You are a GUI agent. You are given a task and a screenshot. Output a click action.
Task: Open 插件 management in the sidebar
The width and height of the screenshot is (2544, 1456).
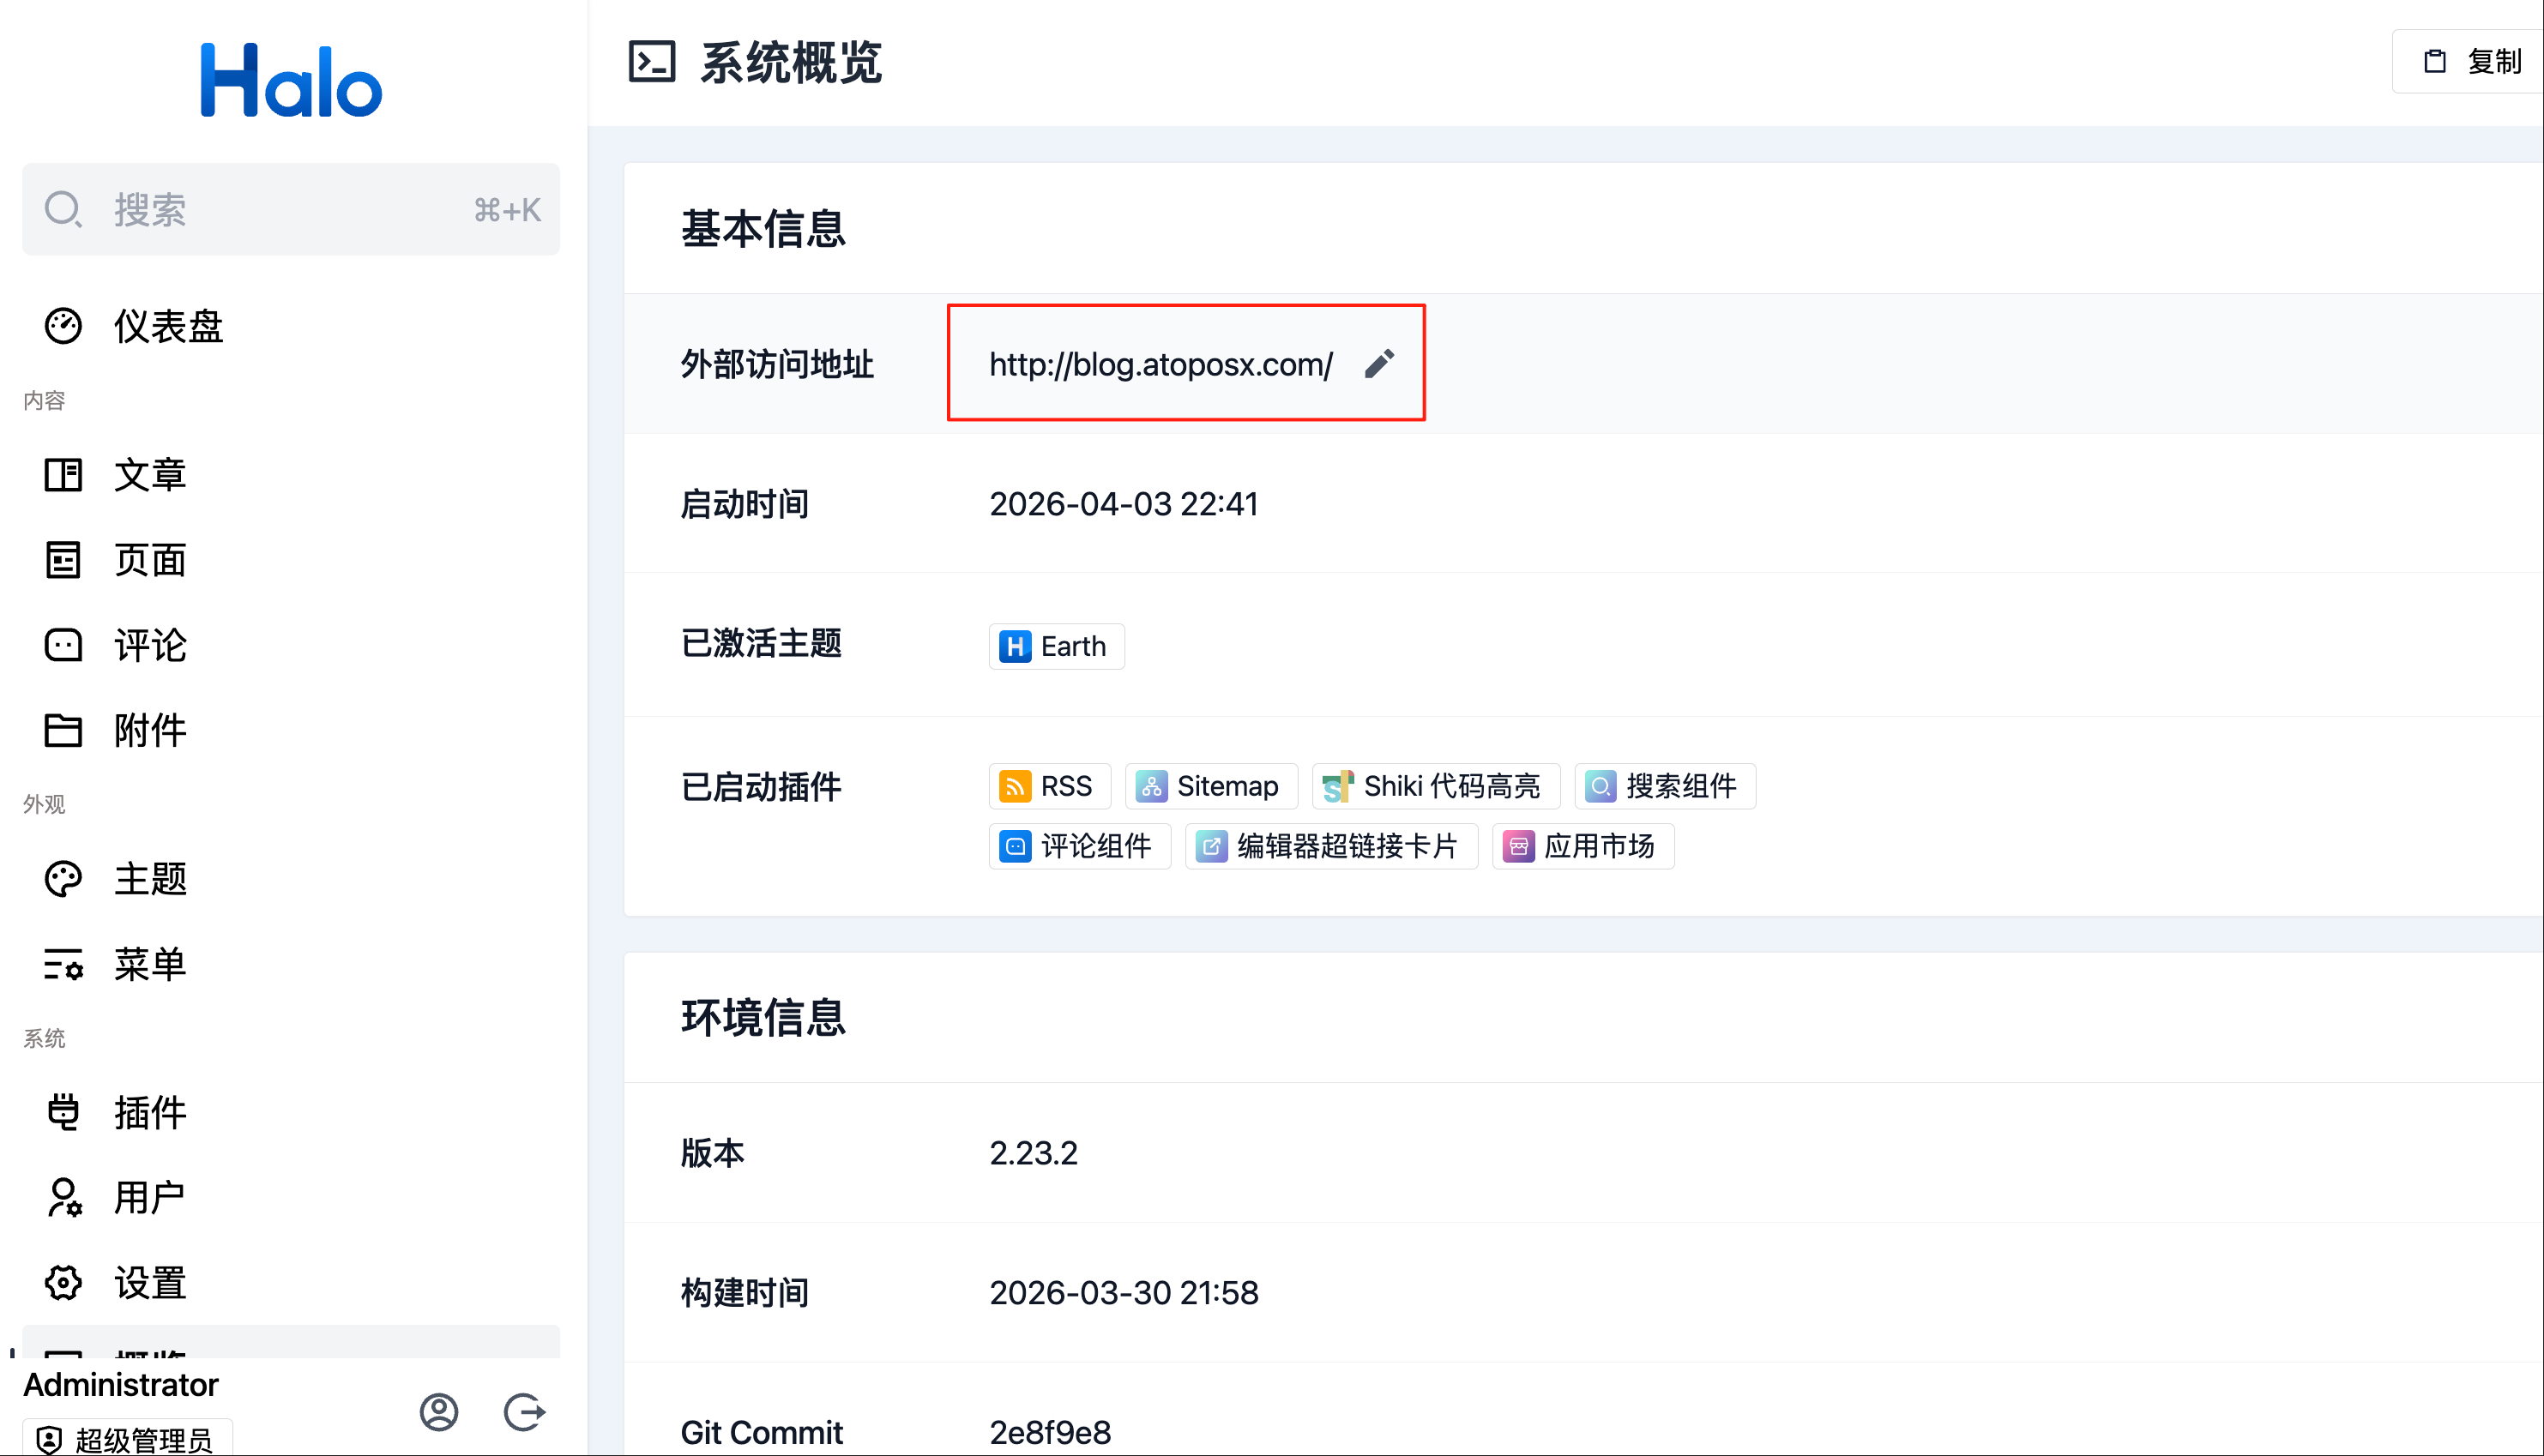click(x=150, y=1112)
